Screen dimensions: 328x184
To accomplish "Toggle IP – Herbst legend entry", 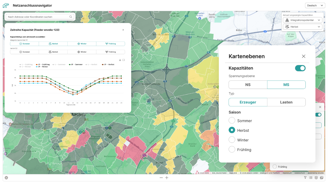I will [108, 65].
